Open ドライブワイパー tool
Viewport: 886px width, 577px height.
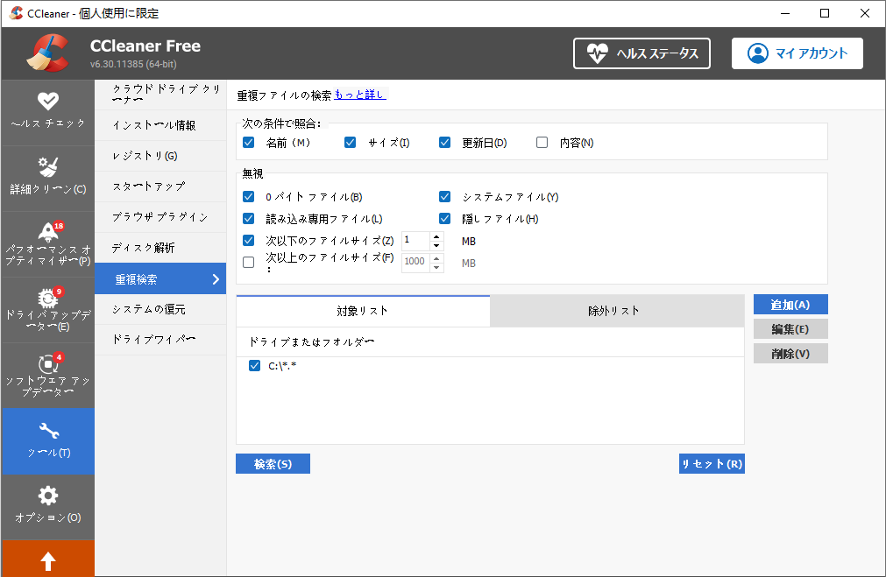(x=160, y=340)
